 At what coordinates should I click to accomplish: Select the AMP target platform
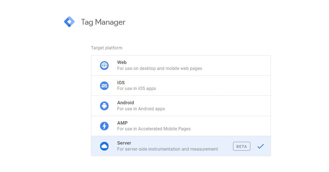click(181, 126)
